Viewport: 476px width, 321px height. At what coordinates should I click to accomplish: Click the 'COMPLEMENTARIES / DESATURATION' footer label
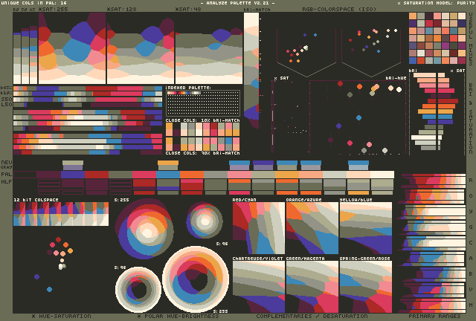click(x=312, y=316)
